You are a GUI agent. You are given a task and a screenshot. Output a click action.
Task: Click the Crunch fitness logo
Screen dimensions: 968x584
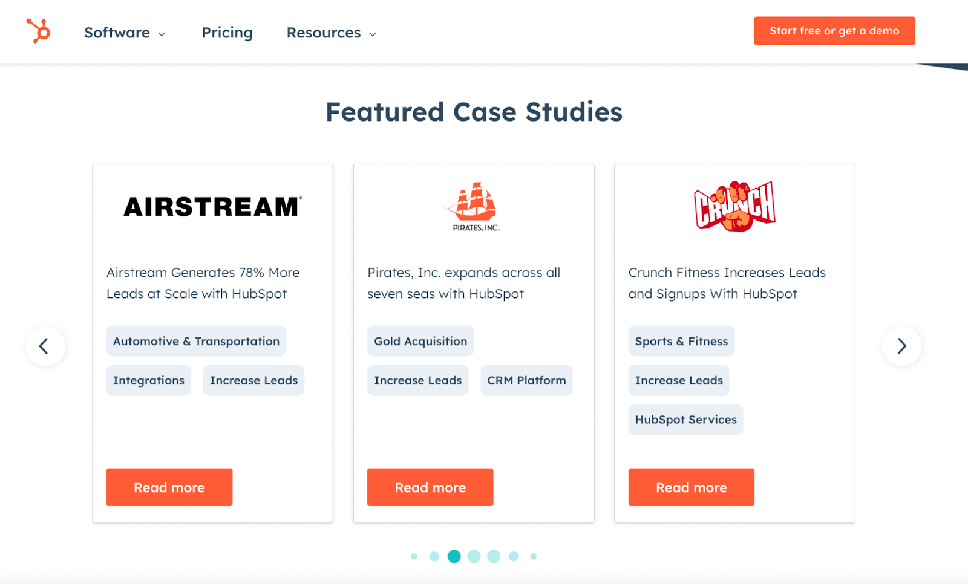(734, 206)
